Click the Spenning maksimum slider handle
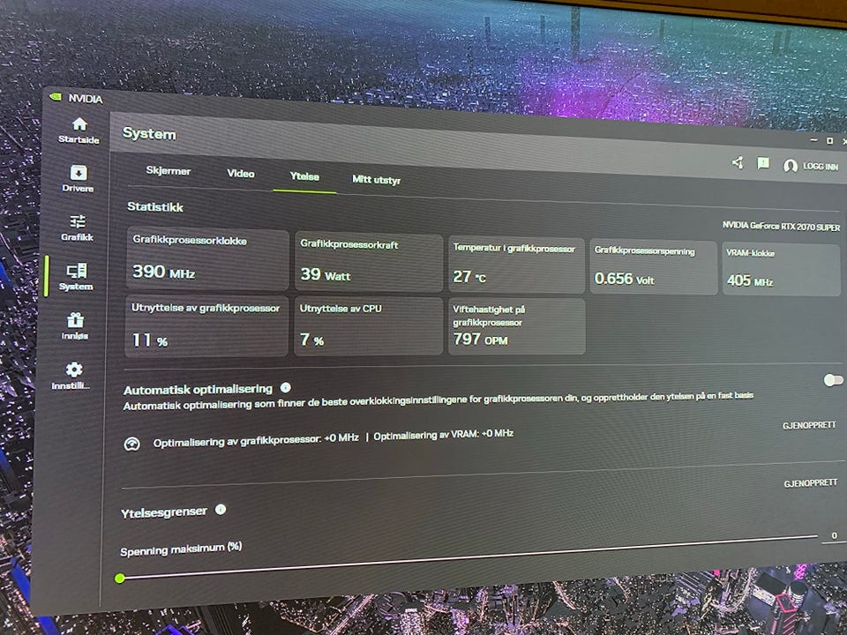The width and height of the screenshot is (847, 635). (120, 579)
